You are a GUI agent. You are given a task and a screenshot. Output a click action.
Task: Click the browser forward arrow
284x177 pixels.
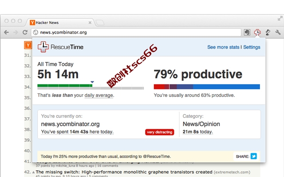pos(16,32)
